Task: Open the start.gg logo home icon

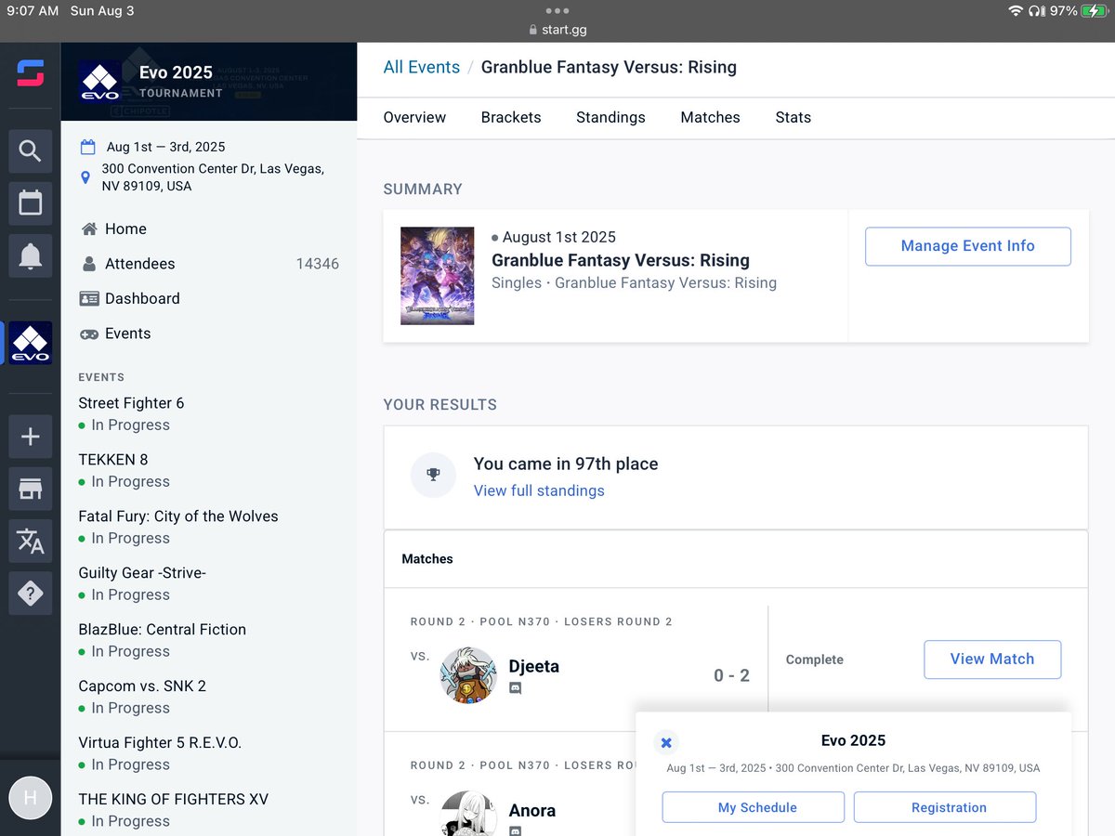Action: click(30, 73)
